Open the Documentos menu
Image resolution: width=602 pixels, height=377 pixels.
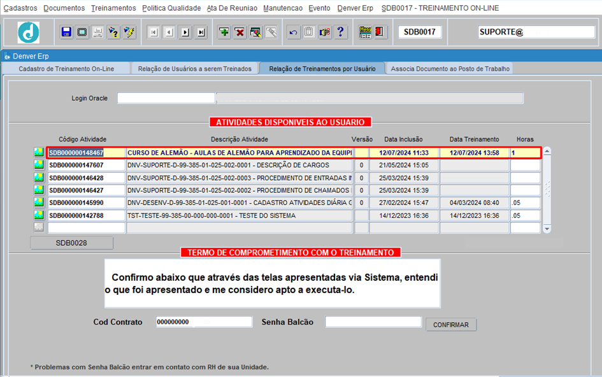coord(64,8)
